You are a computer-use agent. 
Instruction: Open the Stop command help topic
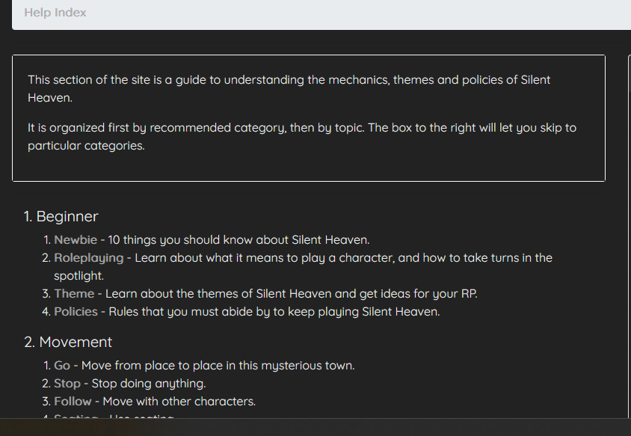(66, 383)
